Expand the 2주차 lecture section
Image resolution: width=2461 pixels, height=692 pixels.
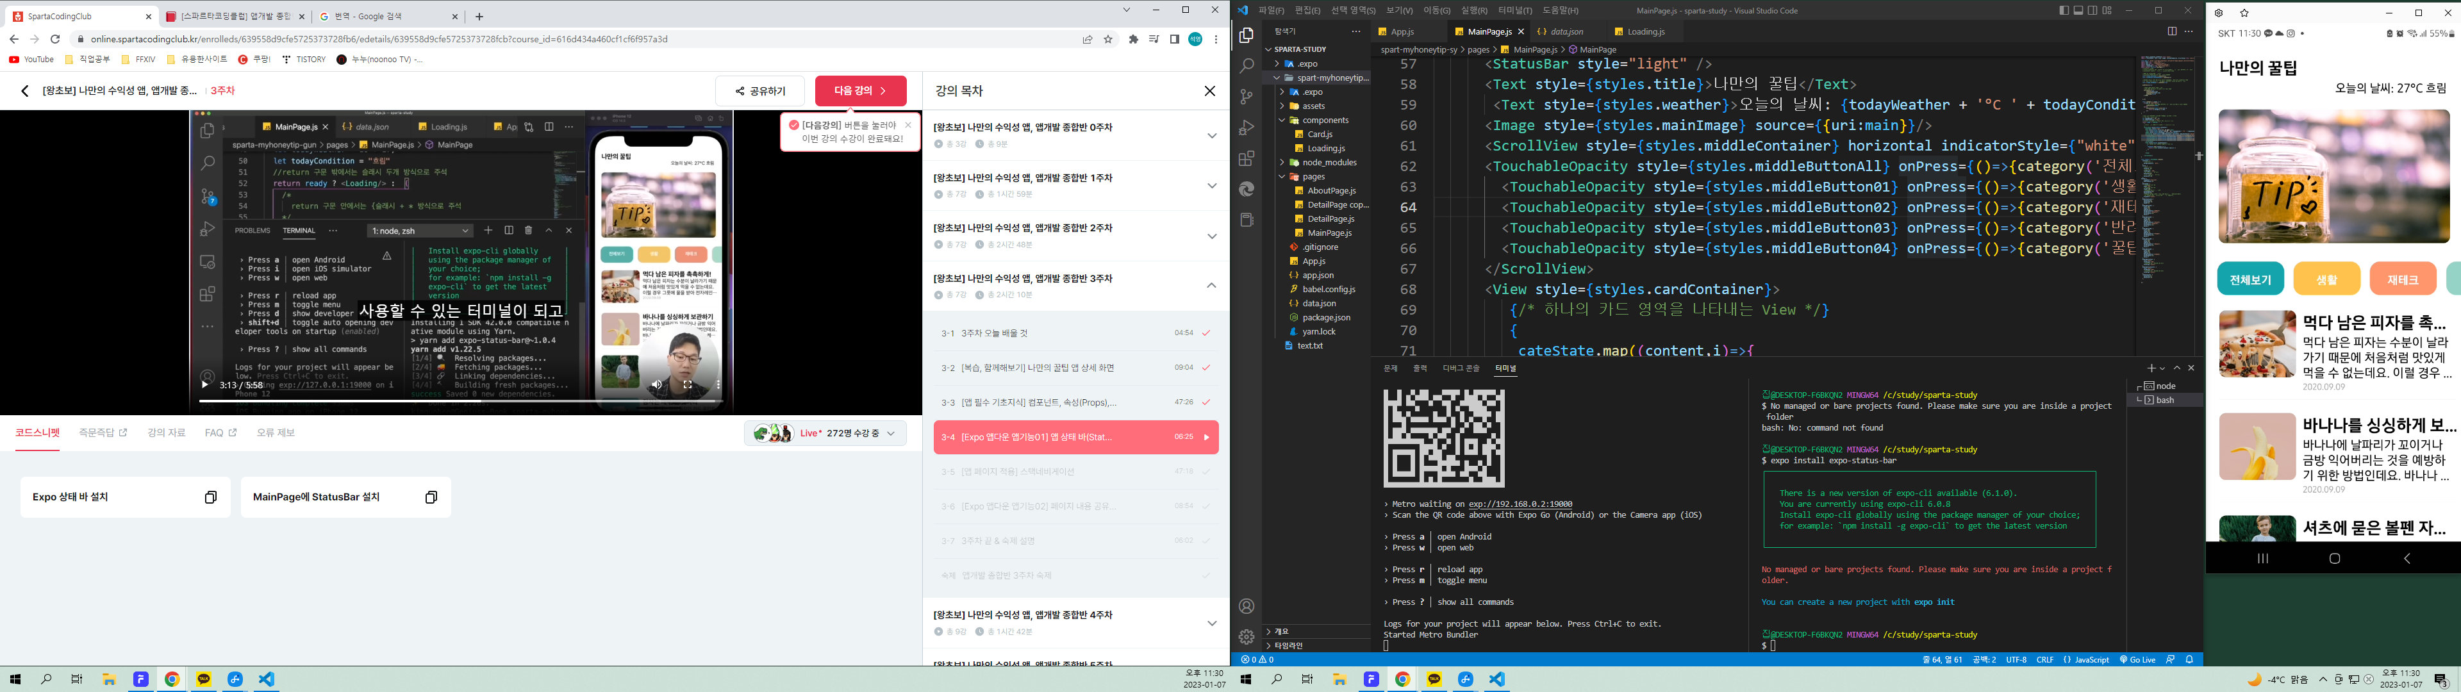tap(1211, 236)
